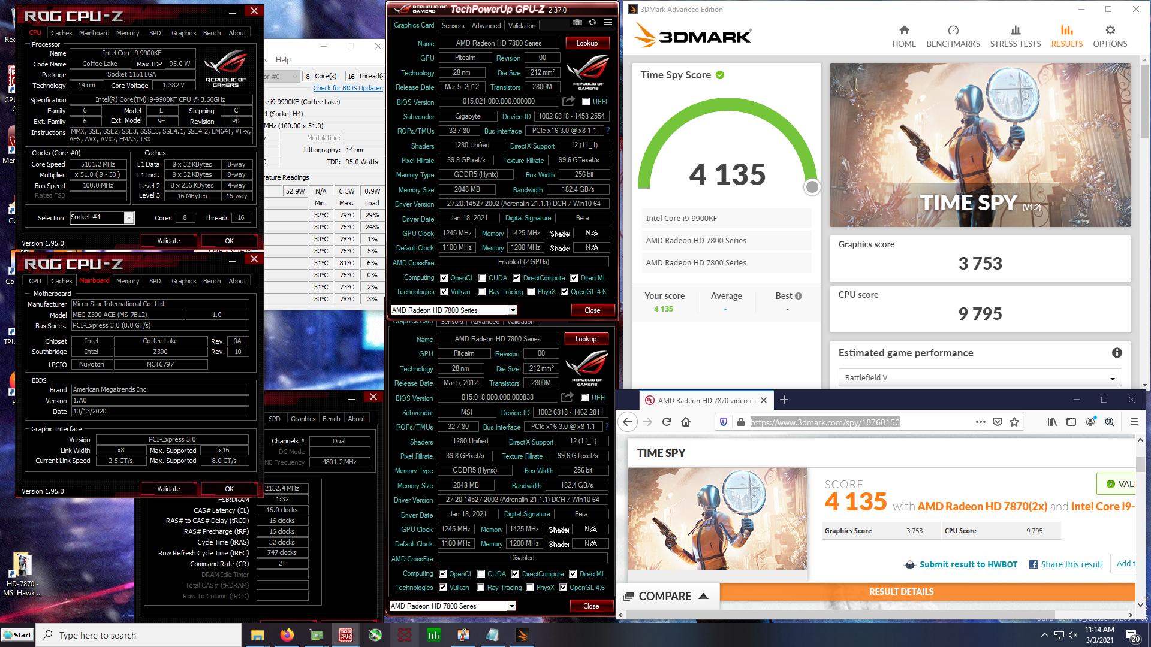
Task: Toggle Ray Tracing checkbox in top GPU-Z window
Action: (482, 292)
